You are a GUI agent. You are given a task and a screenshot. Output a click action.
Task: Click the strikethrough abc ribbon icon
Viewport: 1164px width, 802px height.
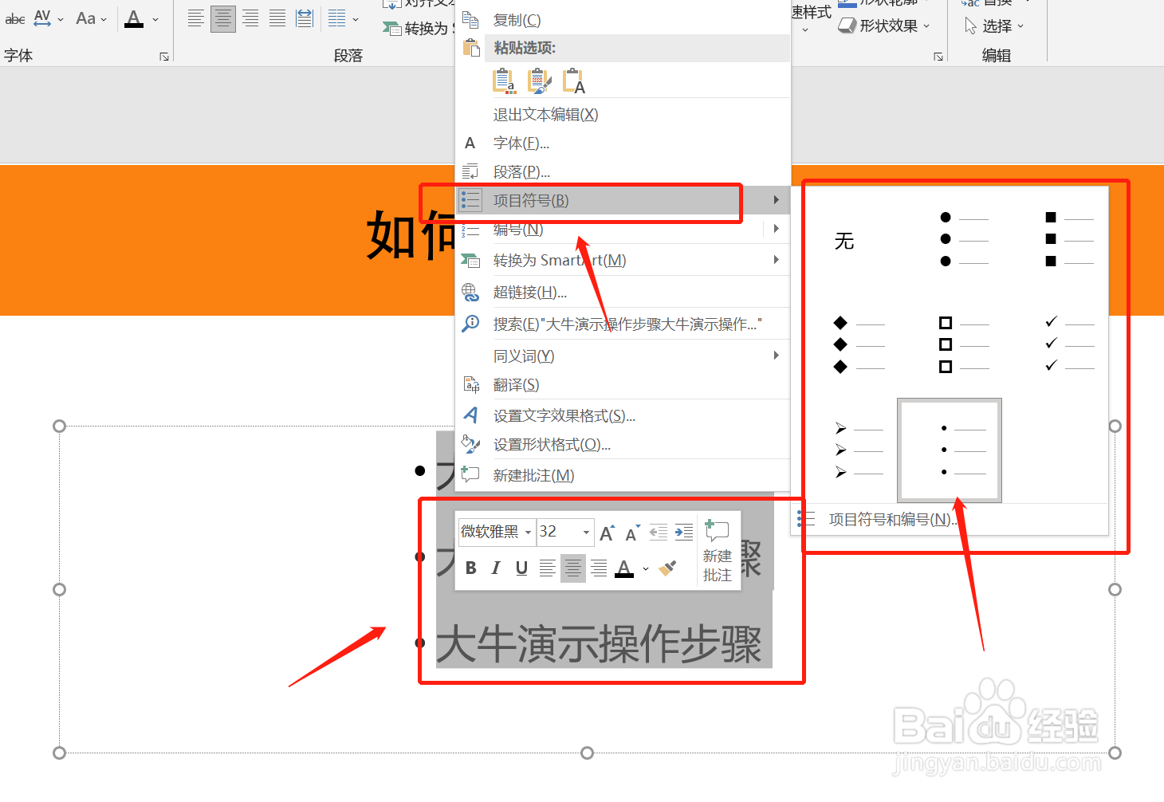pyautogui.click(x=14, y=18)
